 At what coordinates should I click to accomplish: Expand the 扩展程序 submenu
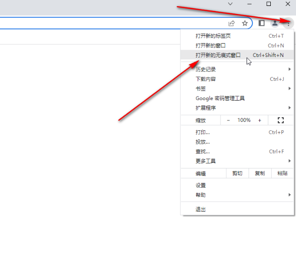tap(237, 108)
